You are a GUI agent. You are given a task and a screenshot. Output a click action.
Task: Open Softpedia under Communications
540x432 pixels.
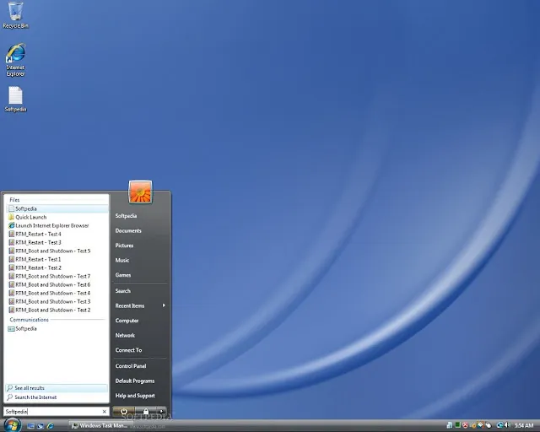(57, 329)
